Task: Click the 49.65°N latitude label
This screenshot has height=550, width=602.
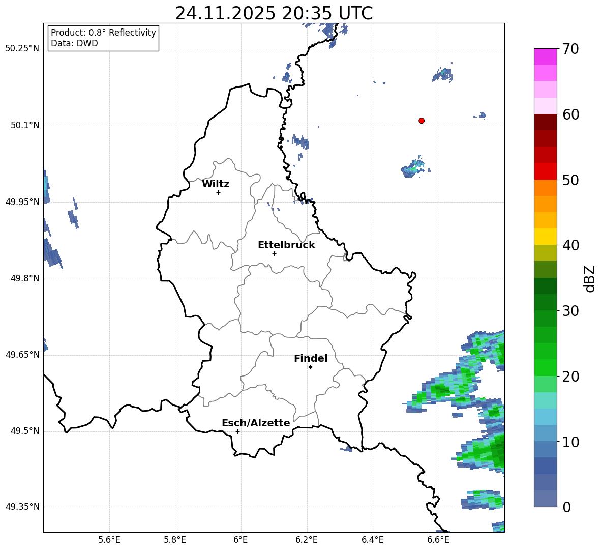Action: tap(22, 354)
